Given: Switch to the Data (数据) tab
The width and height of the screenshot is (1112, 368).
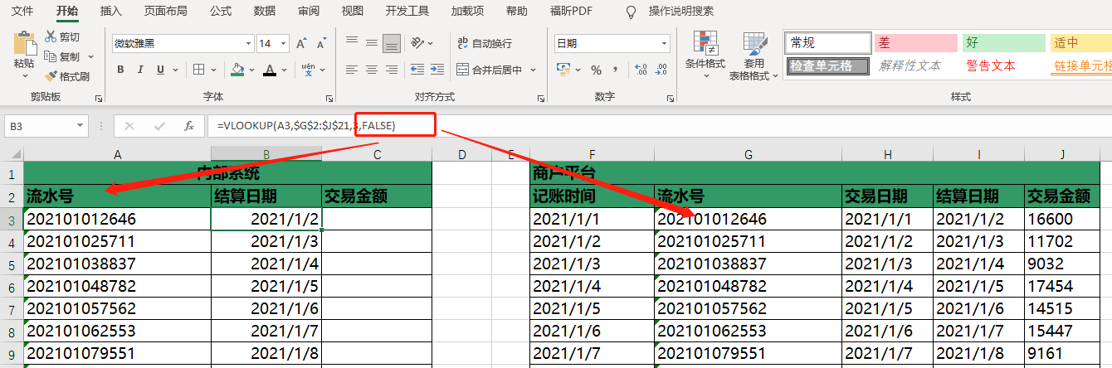Looking at the screenshot, I should (265, 11).
